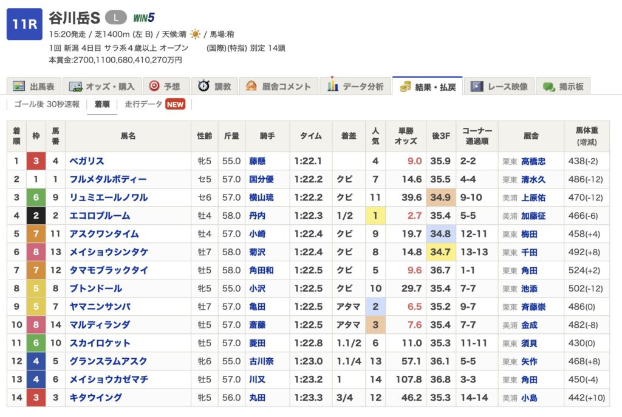
Task: Open trainer 高橋忠 page
Action: coord(533,161)
